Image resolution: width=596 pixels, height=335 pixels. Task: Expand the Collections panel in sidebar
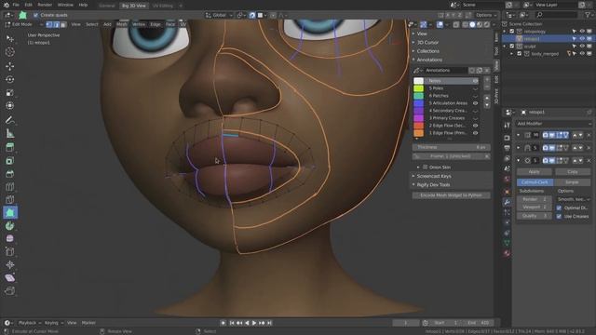coord(428,51)
